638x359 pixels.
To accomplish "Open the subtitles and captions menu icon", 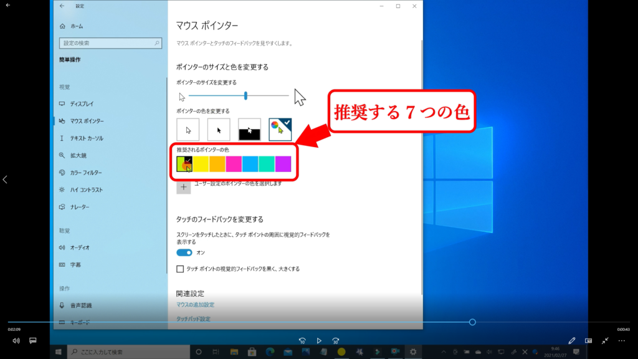I will pyautogui.click(x=33, y=341).
